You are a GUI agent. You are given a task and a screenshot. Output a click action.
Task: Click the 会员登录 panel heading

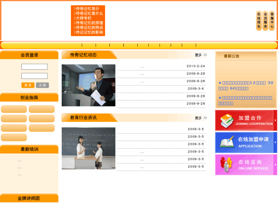pyautogui.click(x=29, y=55)
